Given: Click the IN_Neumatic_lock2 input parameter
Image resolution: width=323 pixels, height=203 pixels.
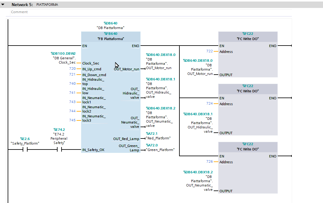Looking at the screenshot, I should tap(94, 109).
